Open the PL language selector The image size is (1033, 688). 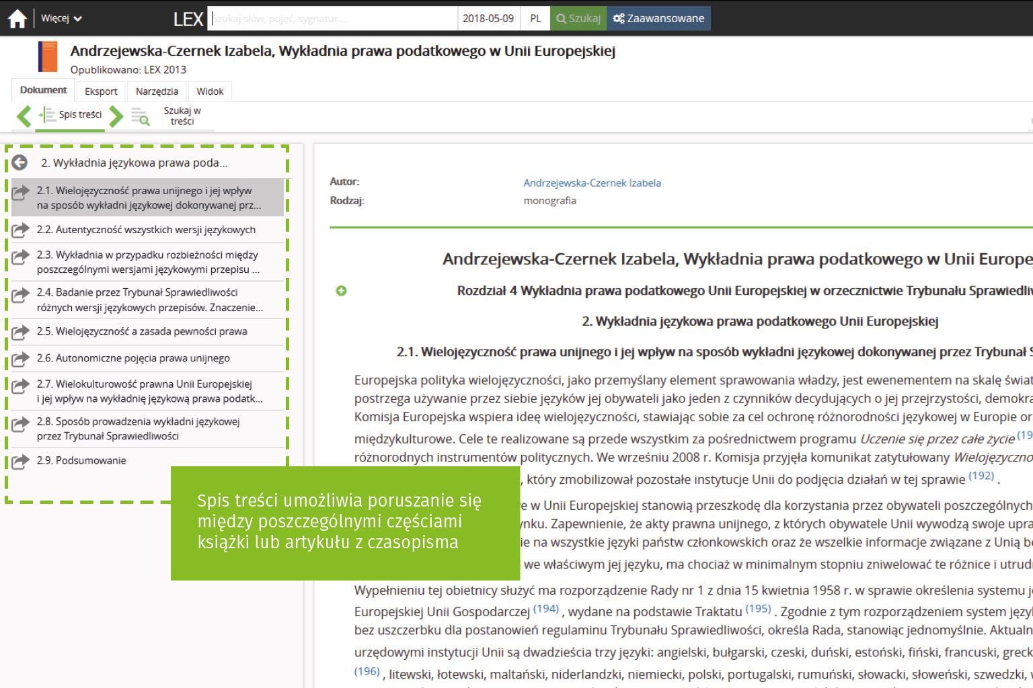[x=535, y=19]
